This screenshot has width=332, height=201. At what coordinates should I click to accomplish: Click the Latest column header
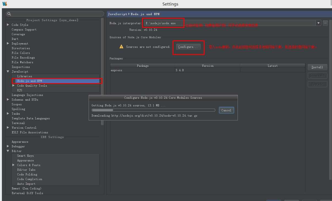coord(273,66)
